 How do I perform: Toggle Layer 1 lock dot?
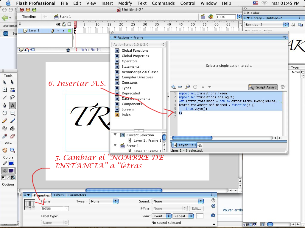coord(64,31)
